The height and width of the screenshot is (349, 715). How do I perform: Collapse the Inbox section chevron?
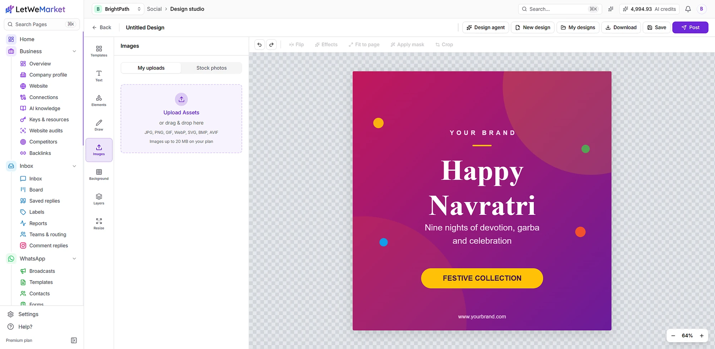pyautogui.click(x=74, y=166)
